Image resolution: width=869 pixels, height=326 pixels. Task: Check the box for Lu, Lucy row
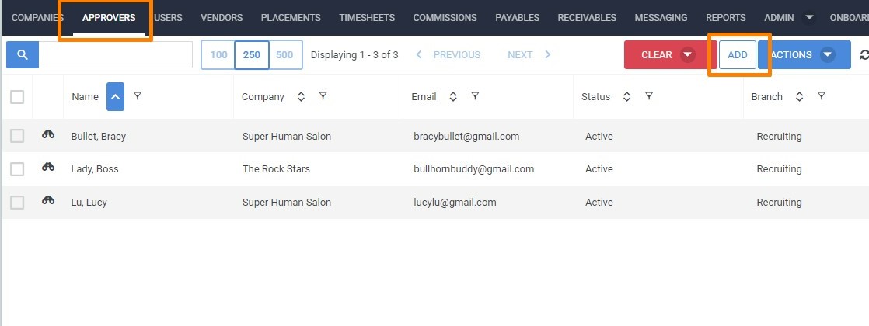(17, 202)
